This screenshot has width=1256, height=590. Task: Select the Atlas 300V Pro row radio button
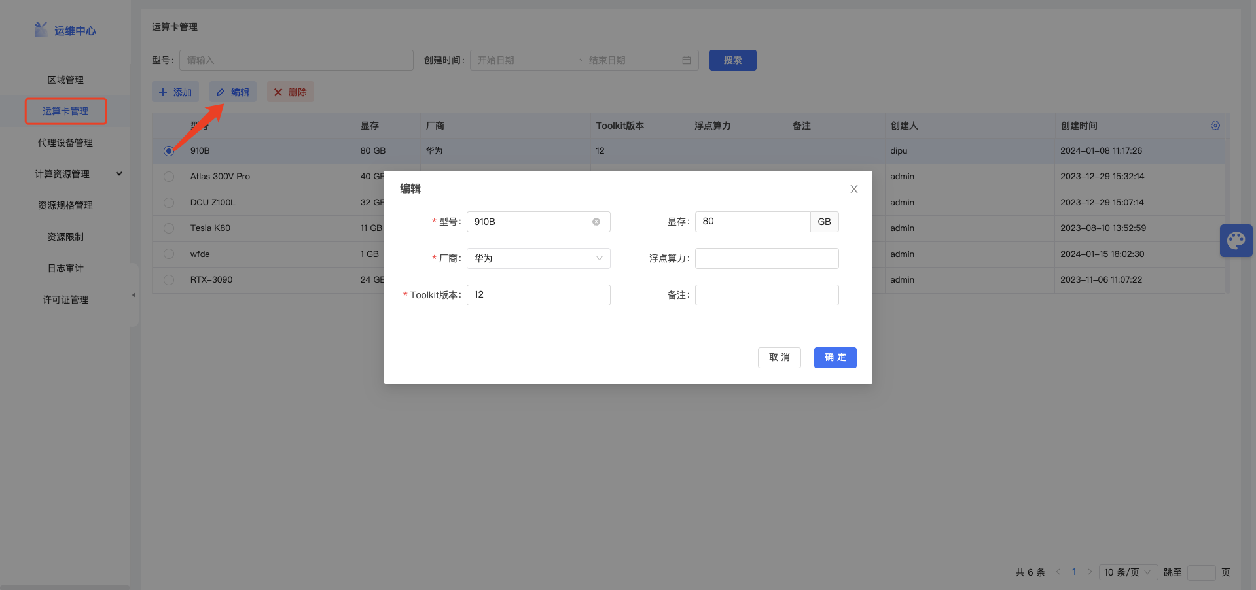click(169, 177)
